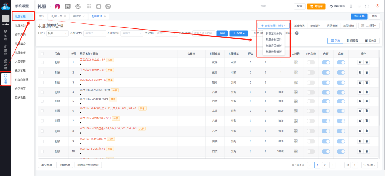Click the grid-of-dots module icon in header
This screenshot has width=385, height=176.
[x=89, y=6]
